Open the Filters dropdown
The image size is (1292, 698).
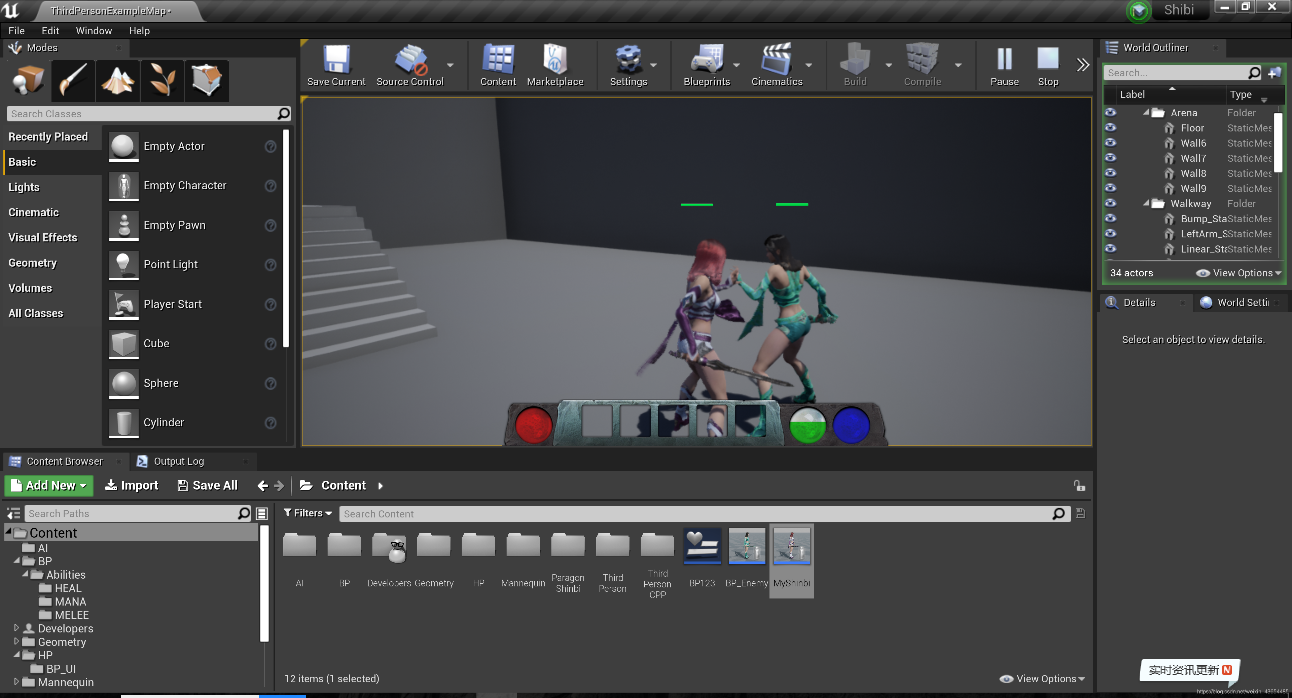[308, 513]
